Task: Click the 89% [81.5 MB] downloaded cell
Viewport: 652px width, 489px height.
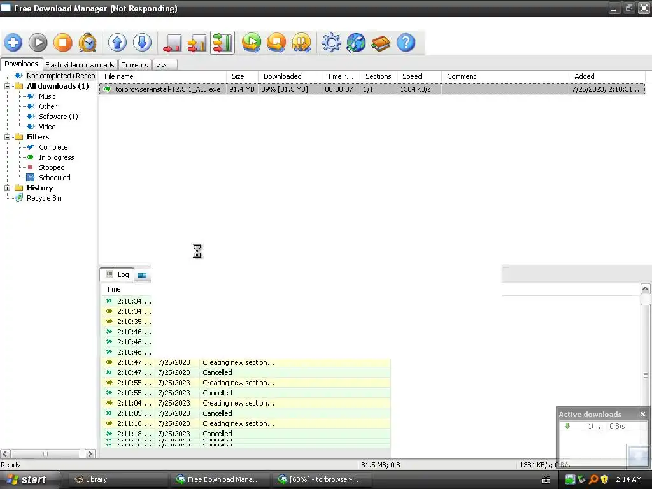Action: tap(290, 89)
